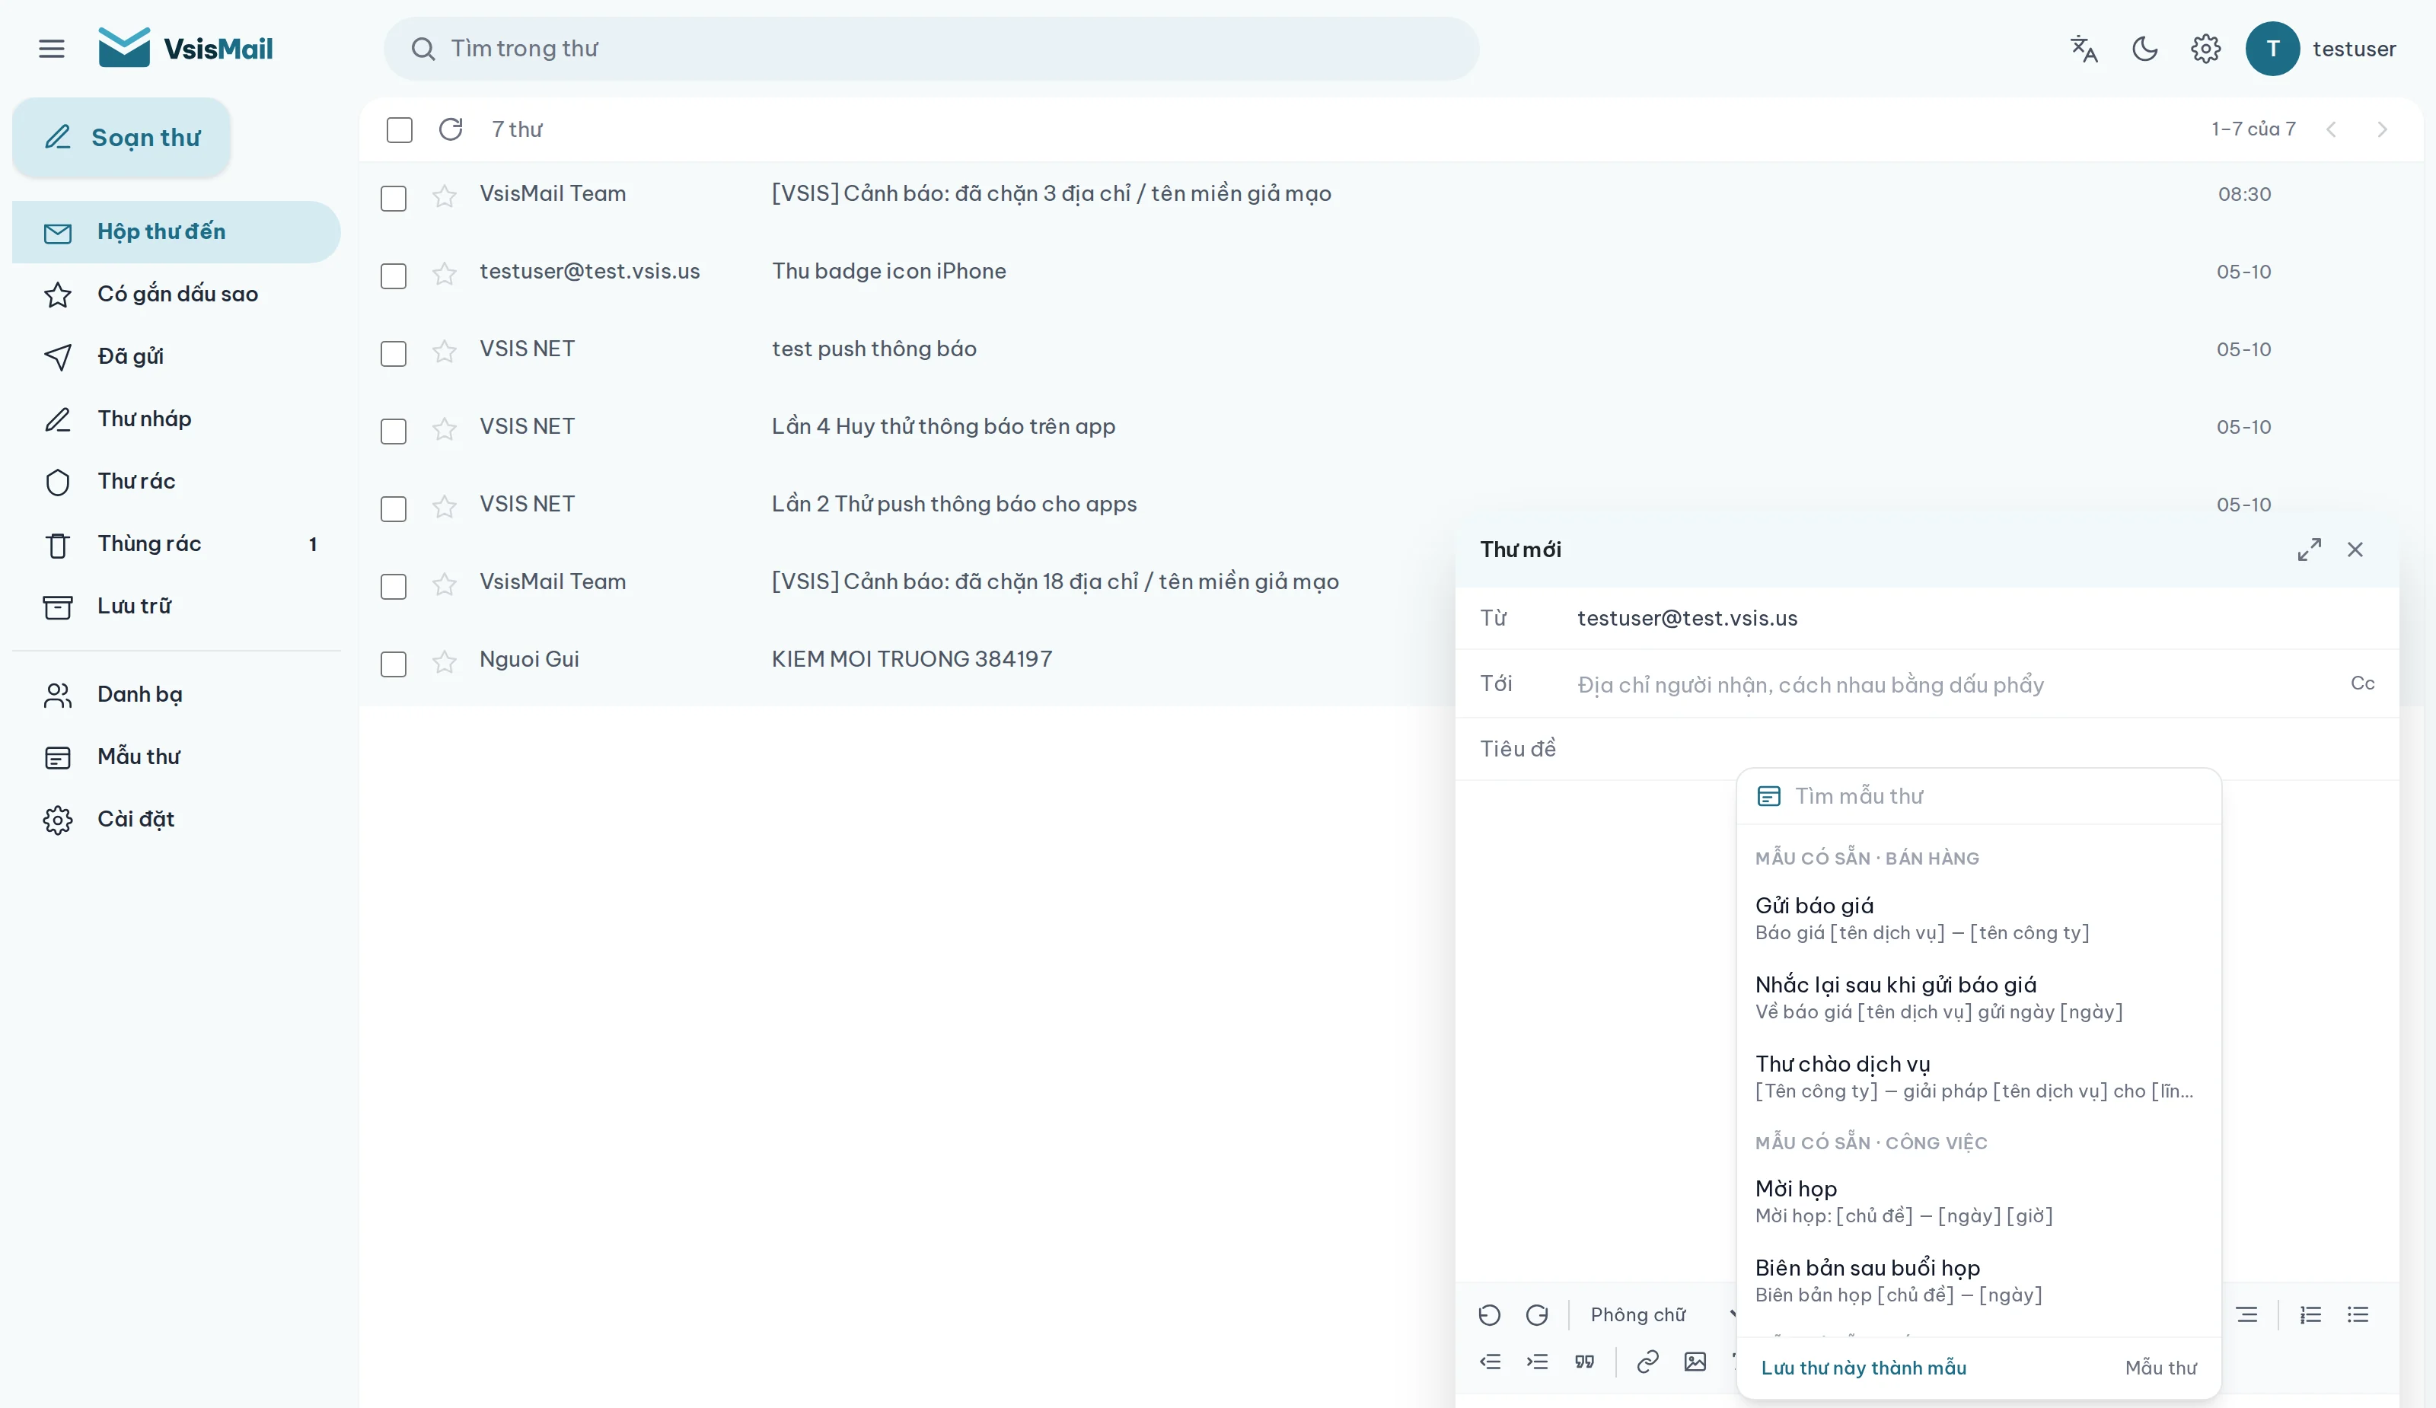The image size is (2436, 1408).
Task: Star the 'KIEM MOI TRUONG 384197' email
Action: click(x=444, y=661)
